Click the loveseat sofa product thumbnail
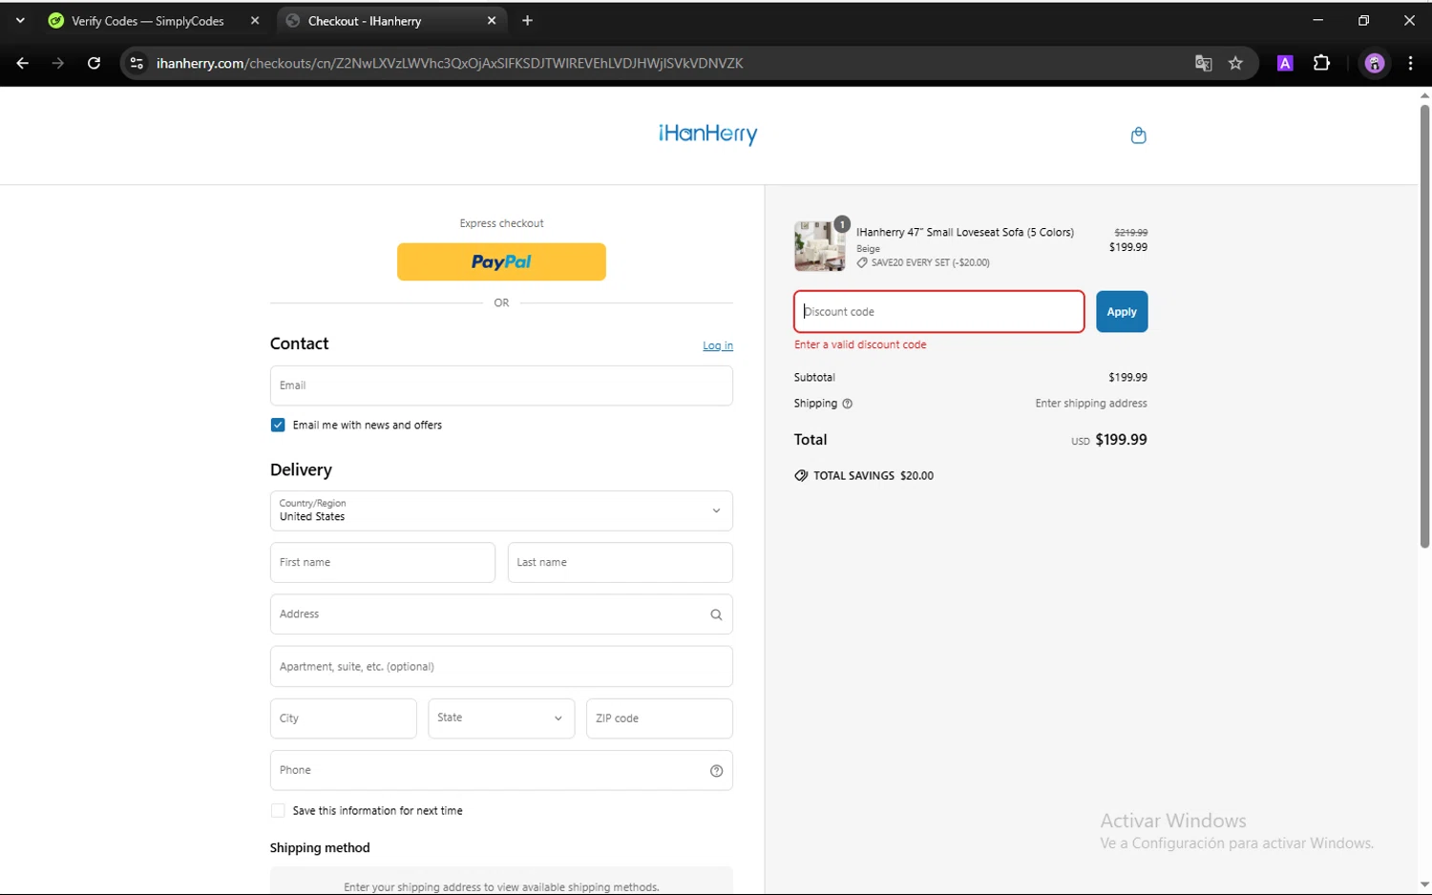 (819, 246)
